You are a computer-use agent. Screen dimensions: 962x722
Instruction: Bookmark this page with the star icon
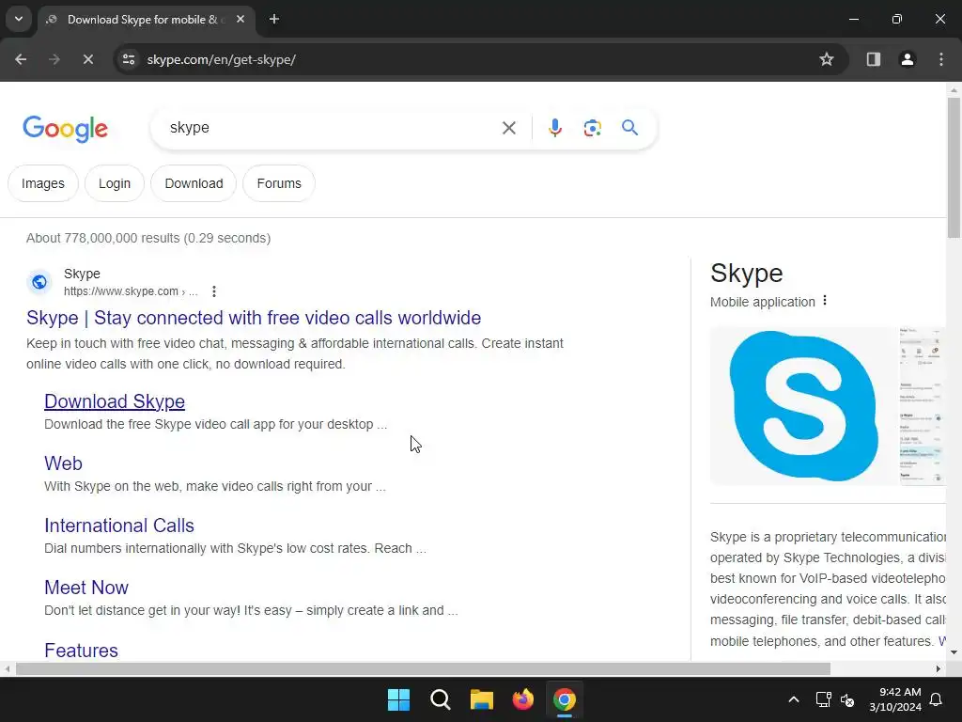click(827, 59)
